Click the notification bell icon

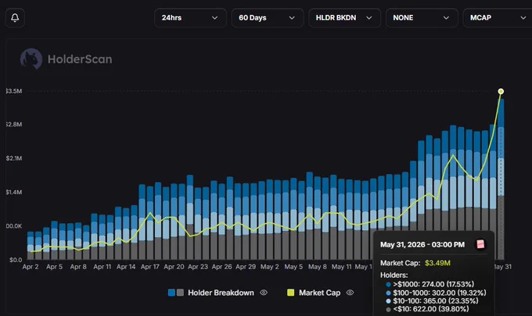coord(15,18)
